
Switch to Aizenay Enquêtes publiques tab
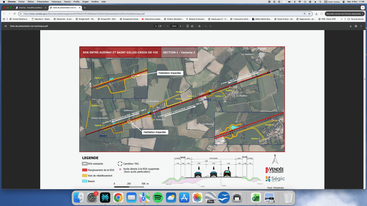coord(31,8)
